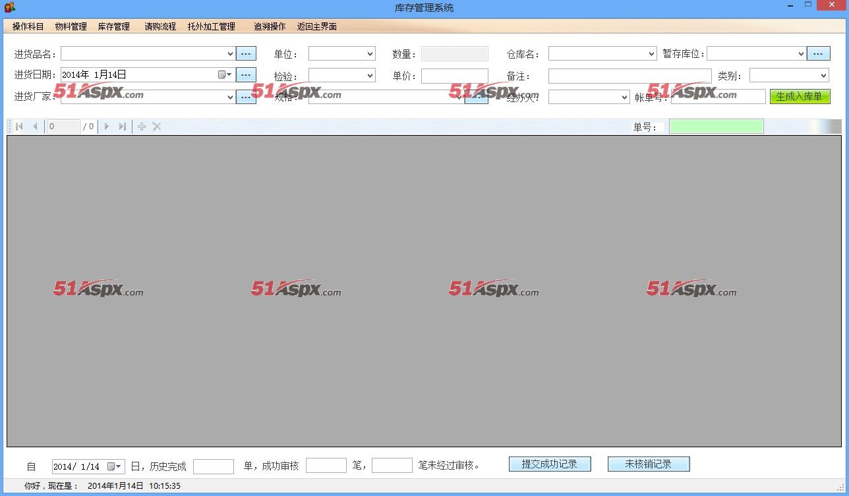Viewport: 849px width, 496px height.
Task: Open the 托外加工管理 menu
Action: tap(212, 26)
